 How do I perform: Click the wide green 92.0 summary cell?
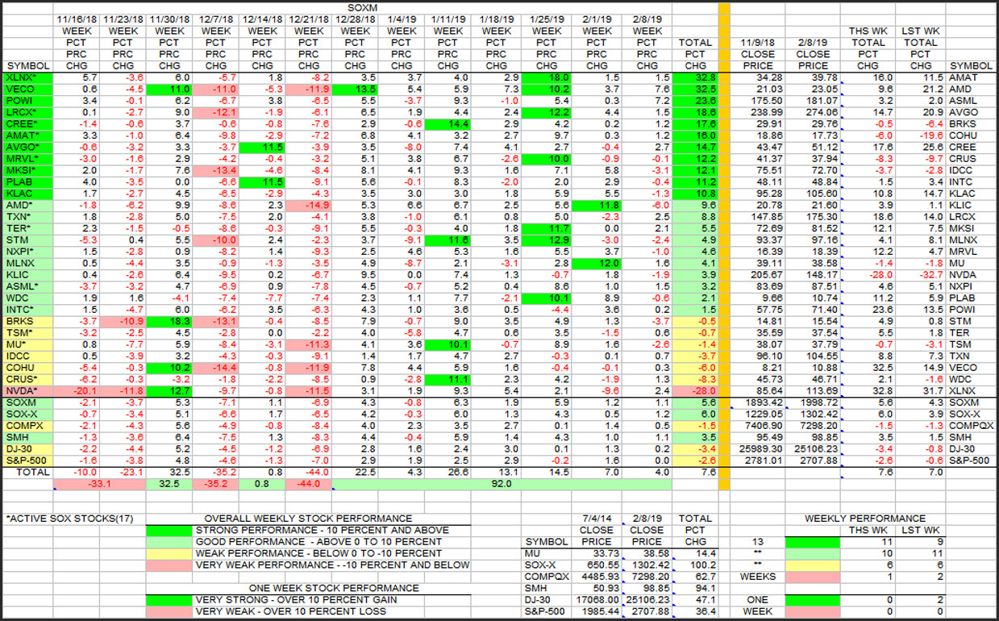coord(502,485)
